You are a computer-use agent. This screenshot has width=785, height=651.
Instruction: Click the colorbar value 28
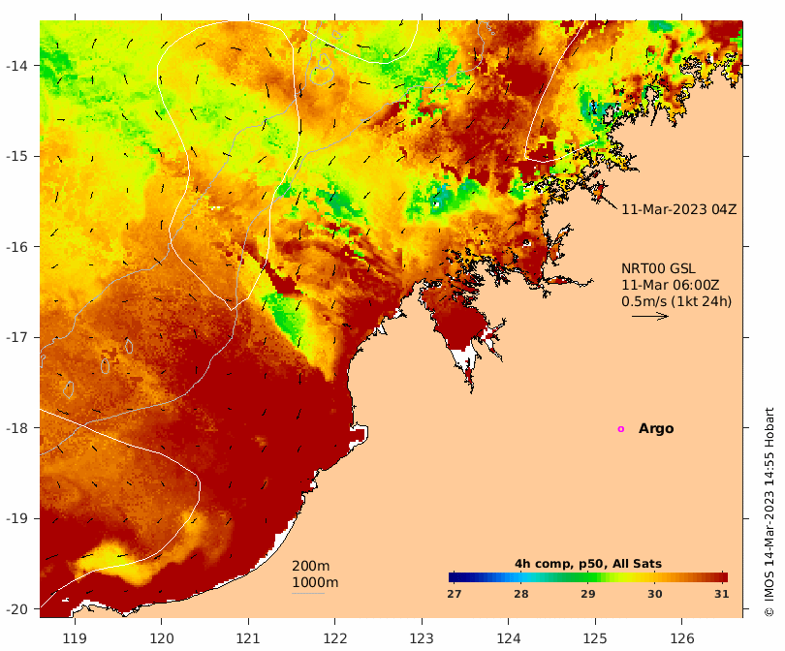(521, 594)
